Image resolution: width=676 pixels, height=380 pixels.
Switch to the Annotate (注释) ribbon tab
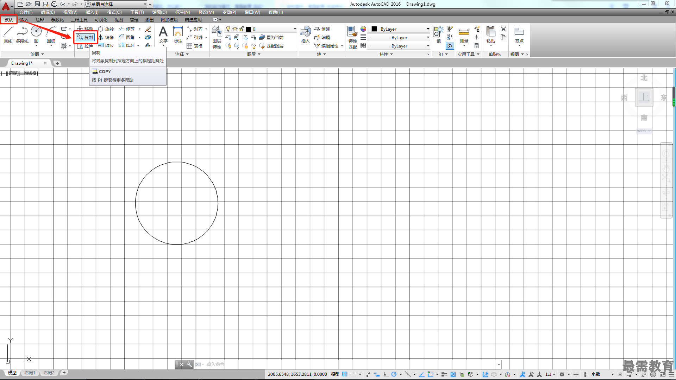[40, 20]
